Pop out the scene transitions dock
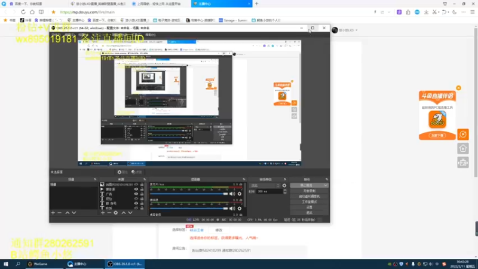This screenshot has width=478, height=269. (285, 179)
